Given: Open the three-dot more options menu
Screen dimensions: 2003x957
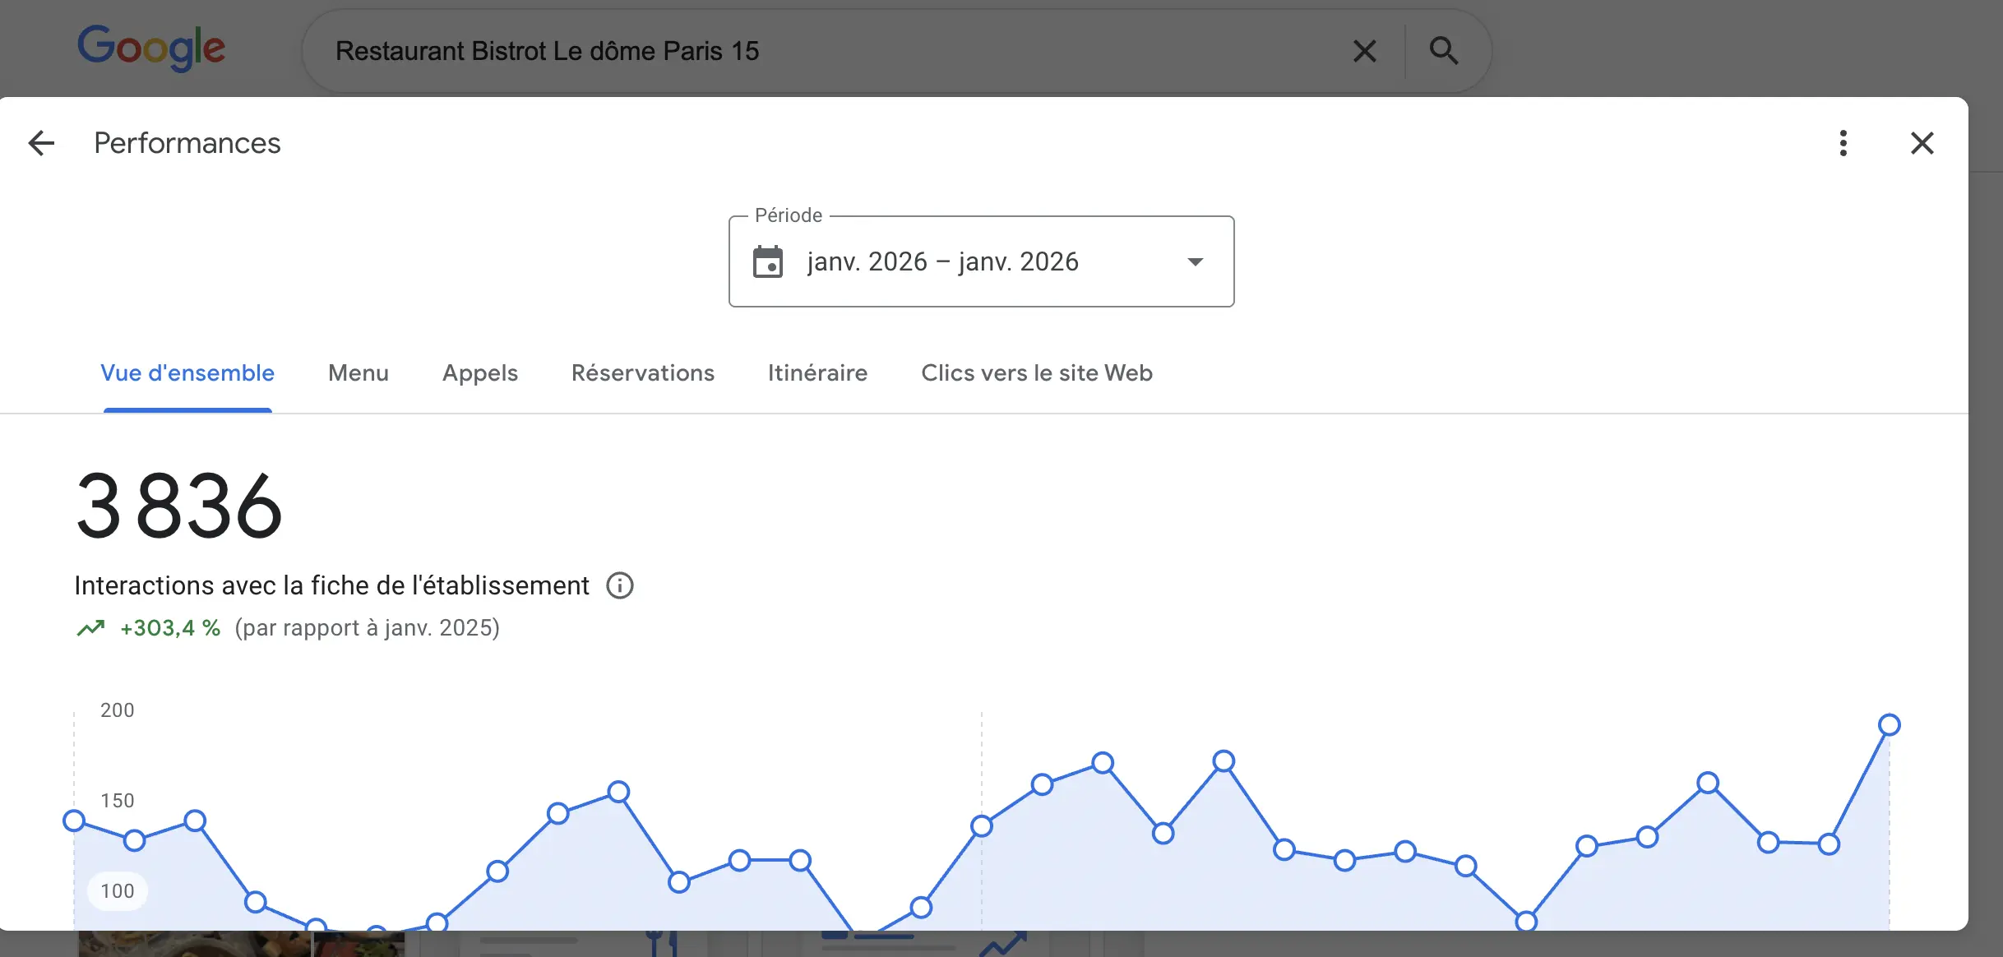Looking at the screenshot, I should point(1843,143).
